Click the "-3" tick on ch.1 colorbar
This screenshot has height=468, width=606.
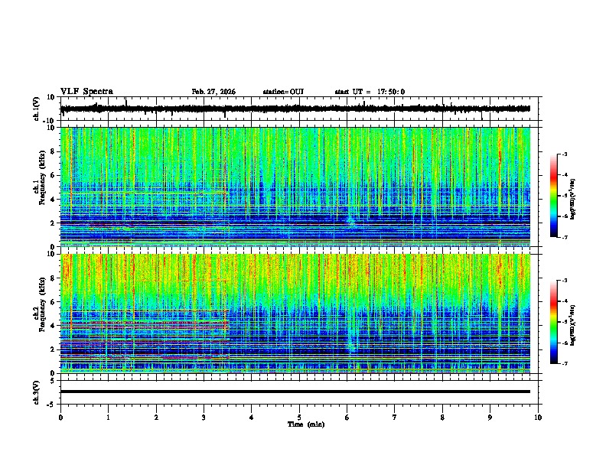pos(565,154)
